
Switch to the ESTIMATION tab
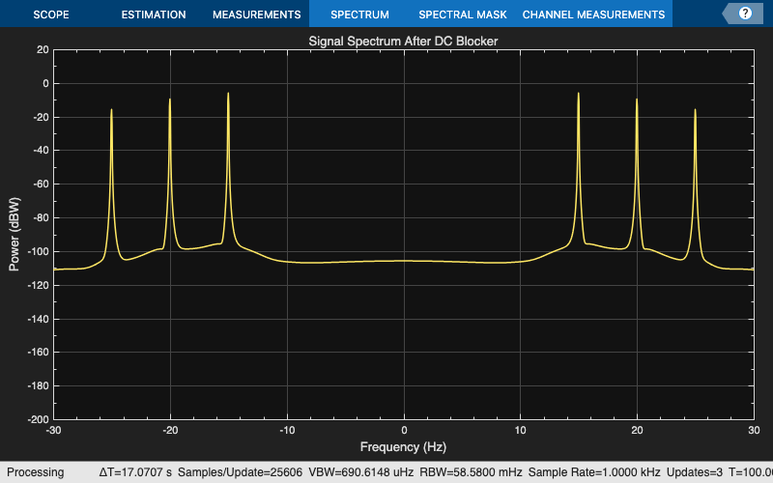point(154,14)
